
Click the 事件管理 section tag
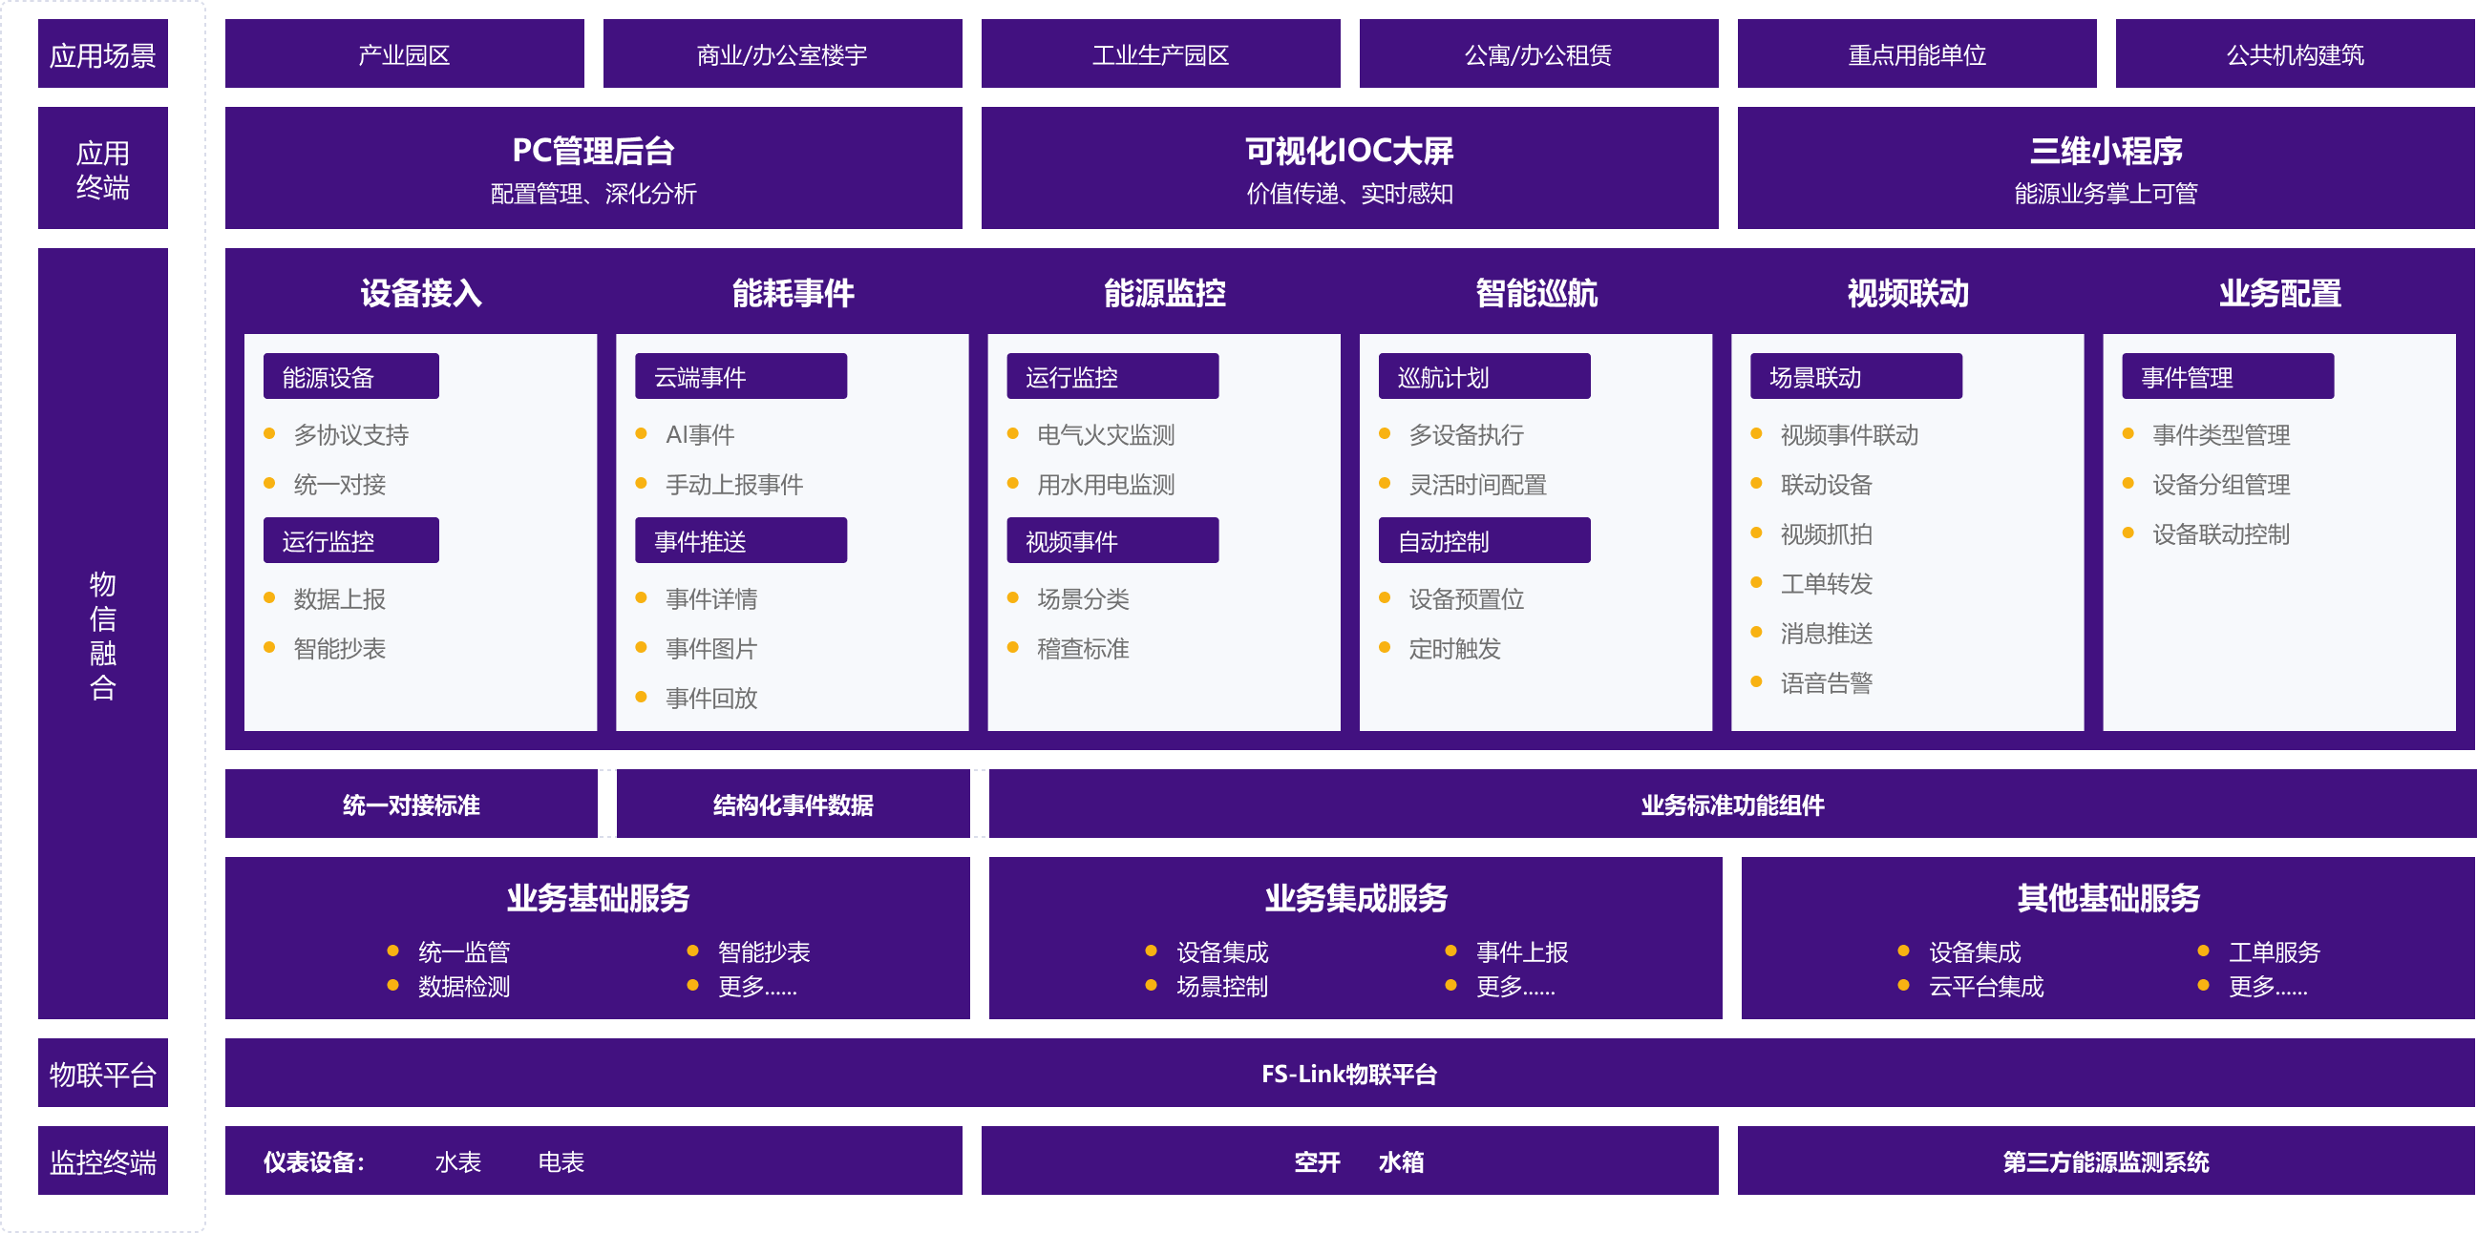pos(2228,376)
